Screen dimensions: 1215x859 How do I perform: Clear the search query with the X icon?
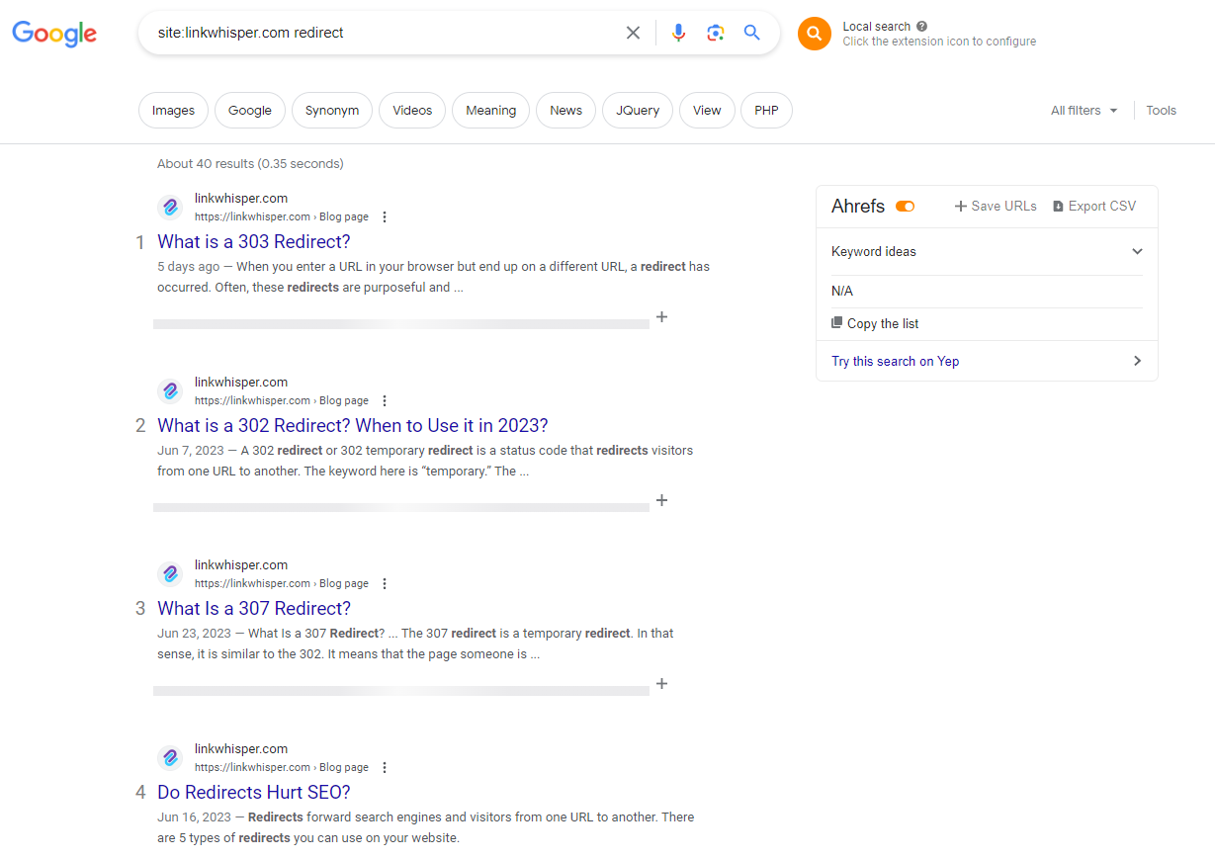(x=633, y=32)
